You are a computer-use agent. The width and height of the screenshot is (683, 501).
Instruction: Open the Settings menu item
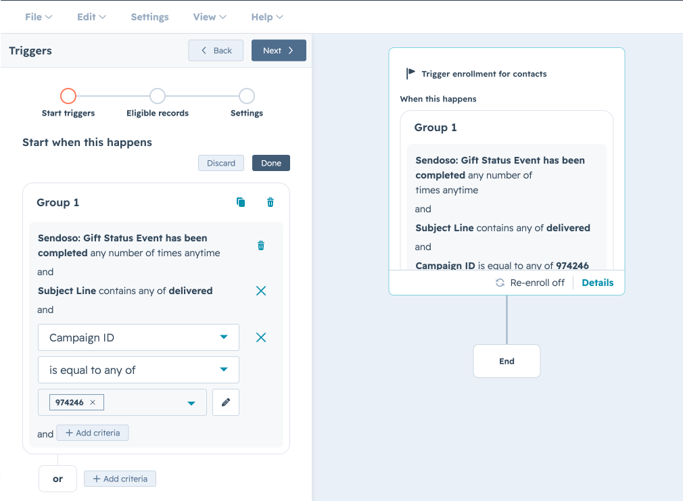(x=150, y=17)
